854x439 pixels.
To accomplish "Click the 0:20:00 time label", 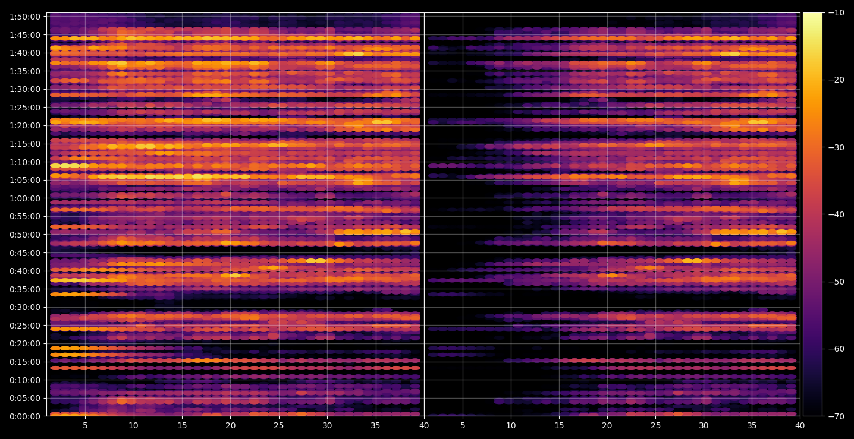I will [x=25, y=343].
